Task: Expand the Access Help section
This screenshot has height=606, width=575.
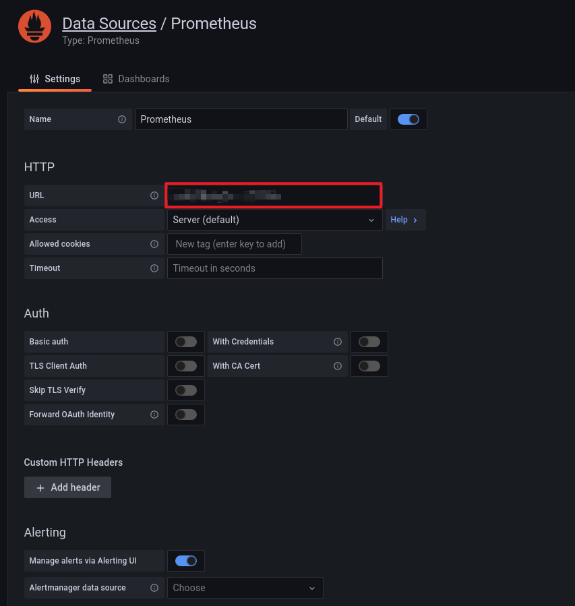Action: [405, 220]
